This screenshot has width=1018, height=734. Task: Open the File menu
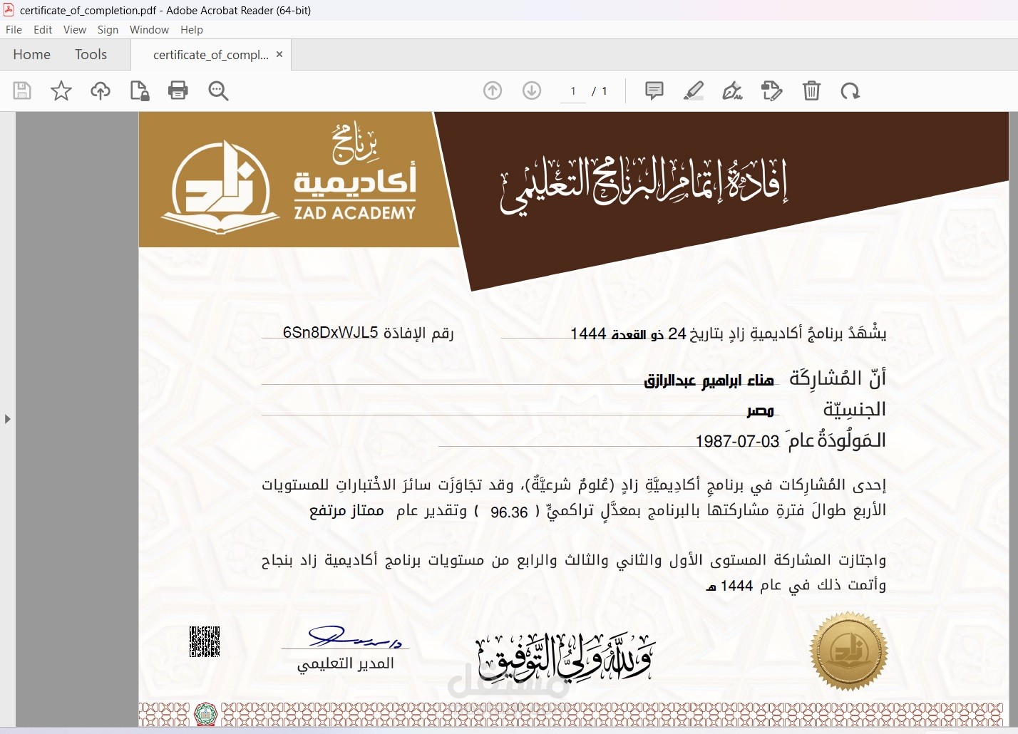14,29
